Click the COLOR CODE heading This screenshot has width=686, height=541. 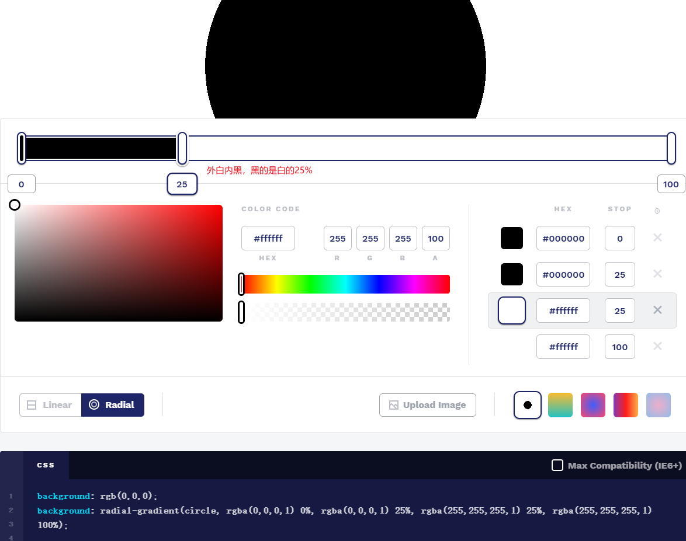pyautogui.click(x=271, y=209)
